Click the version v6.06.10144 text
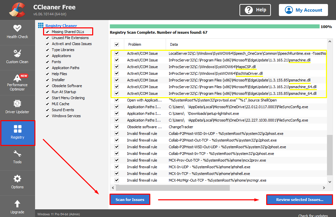 tap(50, 14)
